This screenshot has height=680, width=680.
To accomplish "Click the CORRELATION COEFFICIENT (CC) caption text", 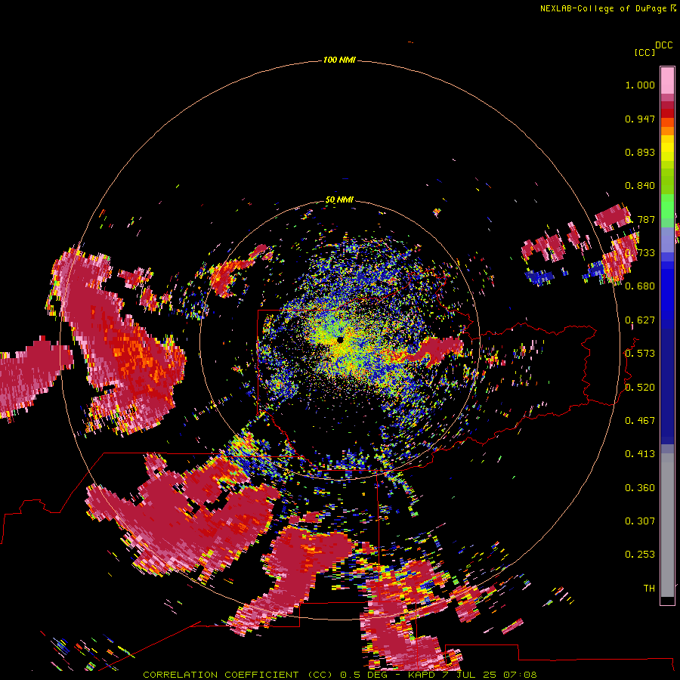I will click(x=239, y=675).
